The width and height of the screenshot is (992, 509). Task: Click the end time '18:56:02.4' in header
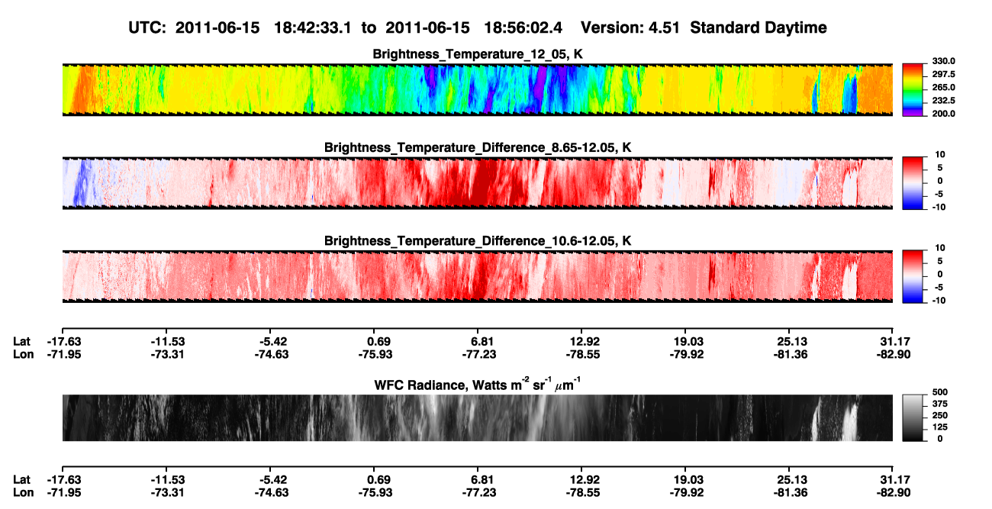coord(523,27)
